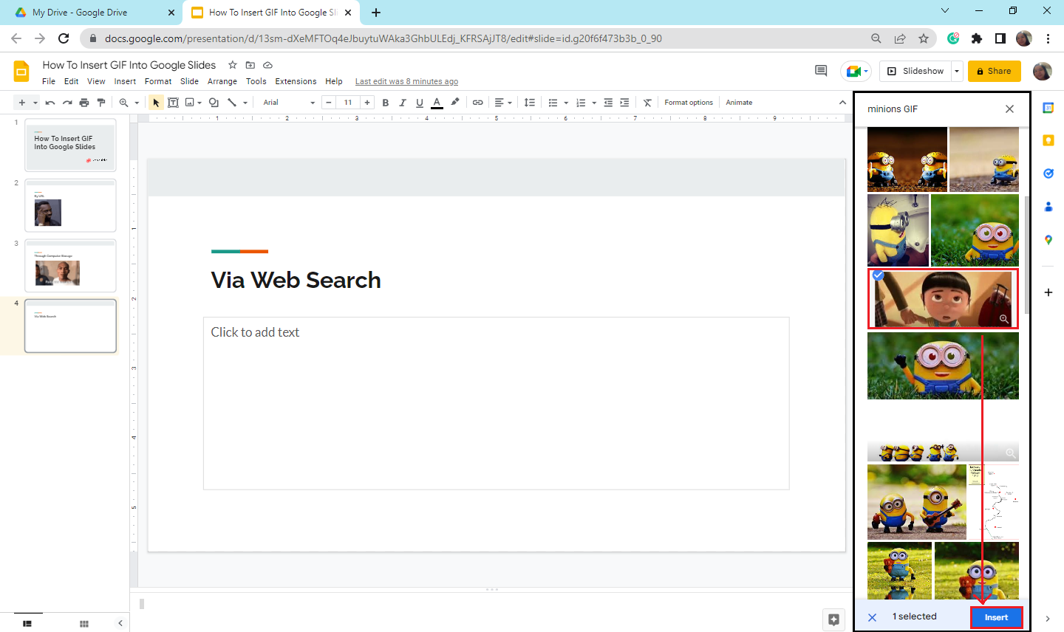
Task: Click Increase indent icon
Action: point(625,103)
